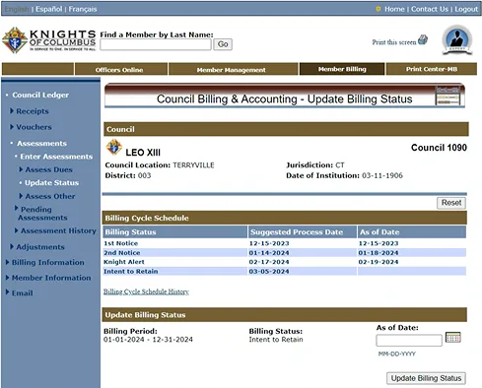Click the Intent to Retain row in schedule
The image size is (482, 388).
(x=285, y=272)
